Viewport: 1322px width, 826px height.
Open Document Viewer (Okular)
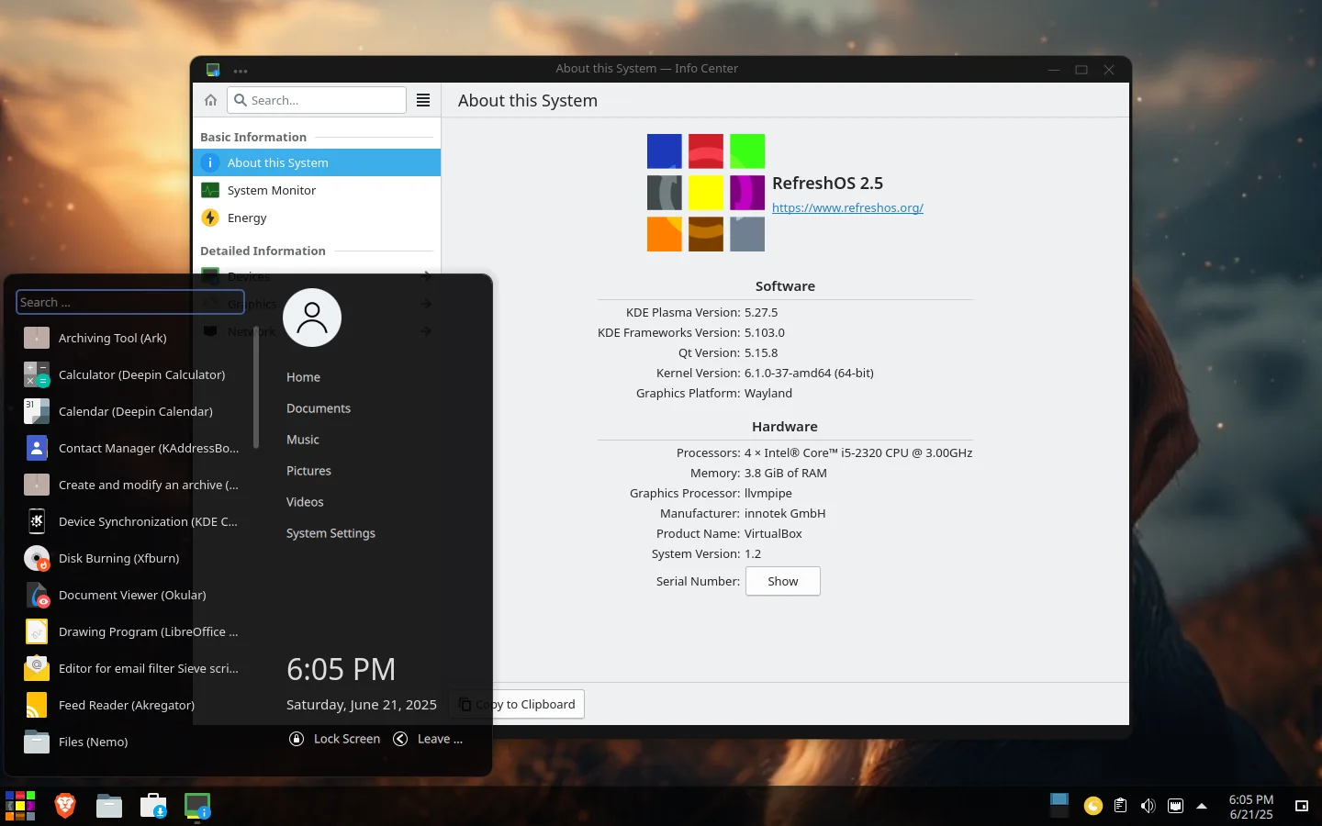[x=130, y=595]
